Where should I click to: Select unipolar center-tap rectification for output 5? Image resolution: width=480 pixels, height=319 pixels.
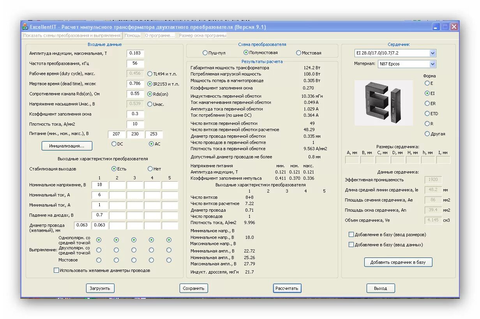[x=169, y=240]
